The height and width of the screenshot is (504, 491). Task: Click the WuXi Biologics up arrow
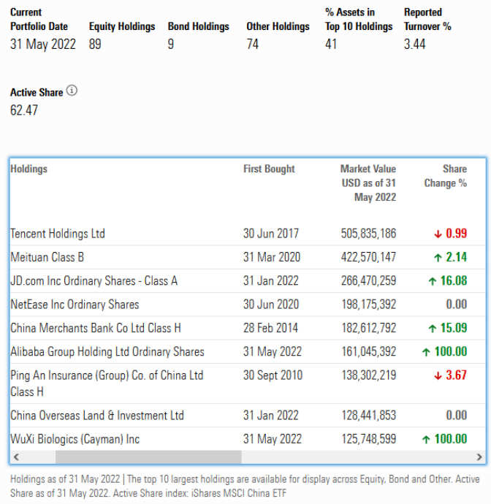[426, 440]
